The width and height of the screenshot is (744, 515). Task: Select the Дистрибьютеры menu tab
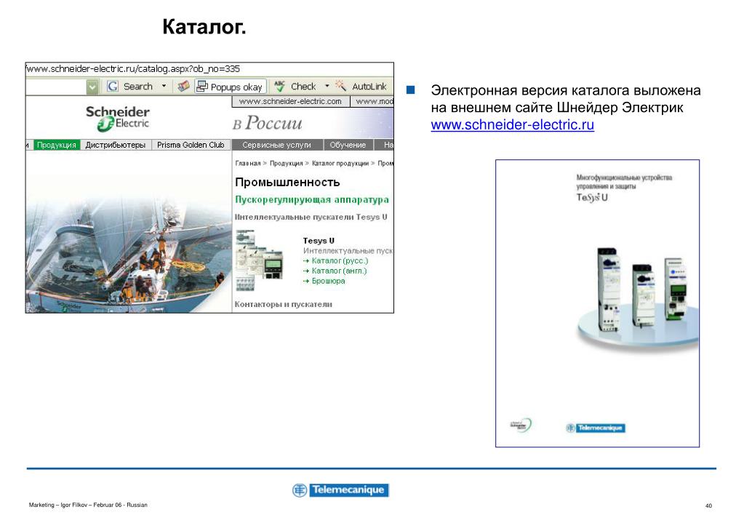coord(116,145)
